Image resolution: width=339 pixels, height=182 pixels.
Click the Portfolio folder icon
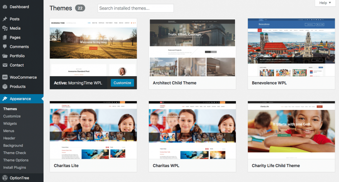[5, 56]
